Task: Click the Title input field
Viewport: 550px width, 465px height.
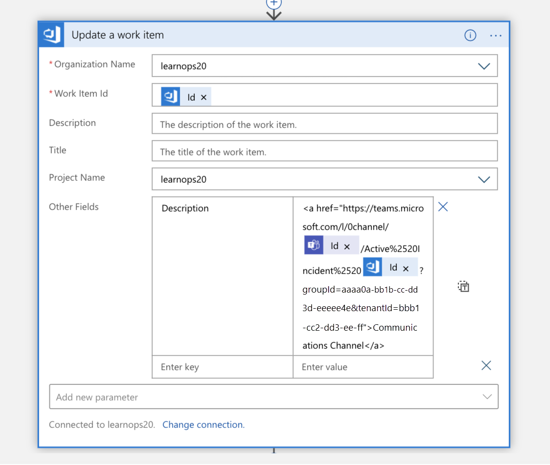Action: pos(324,151)
